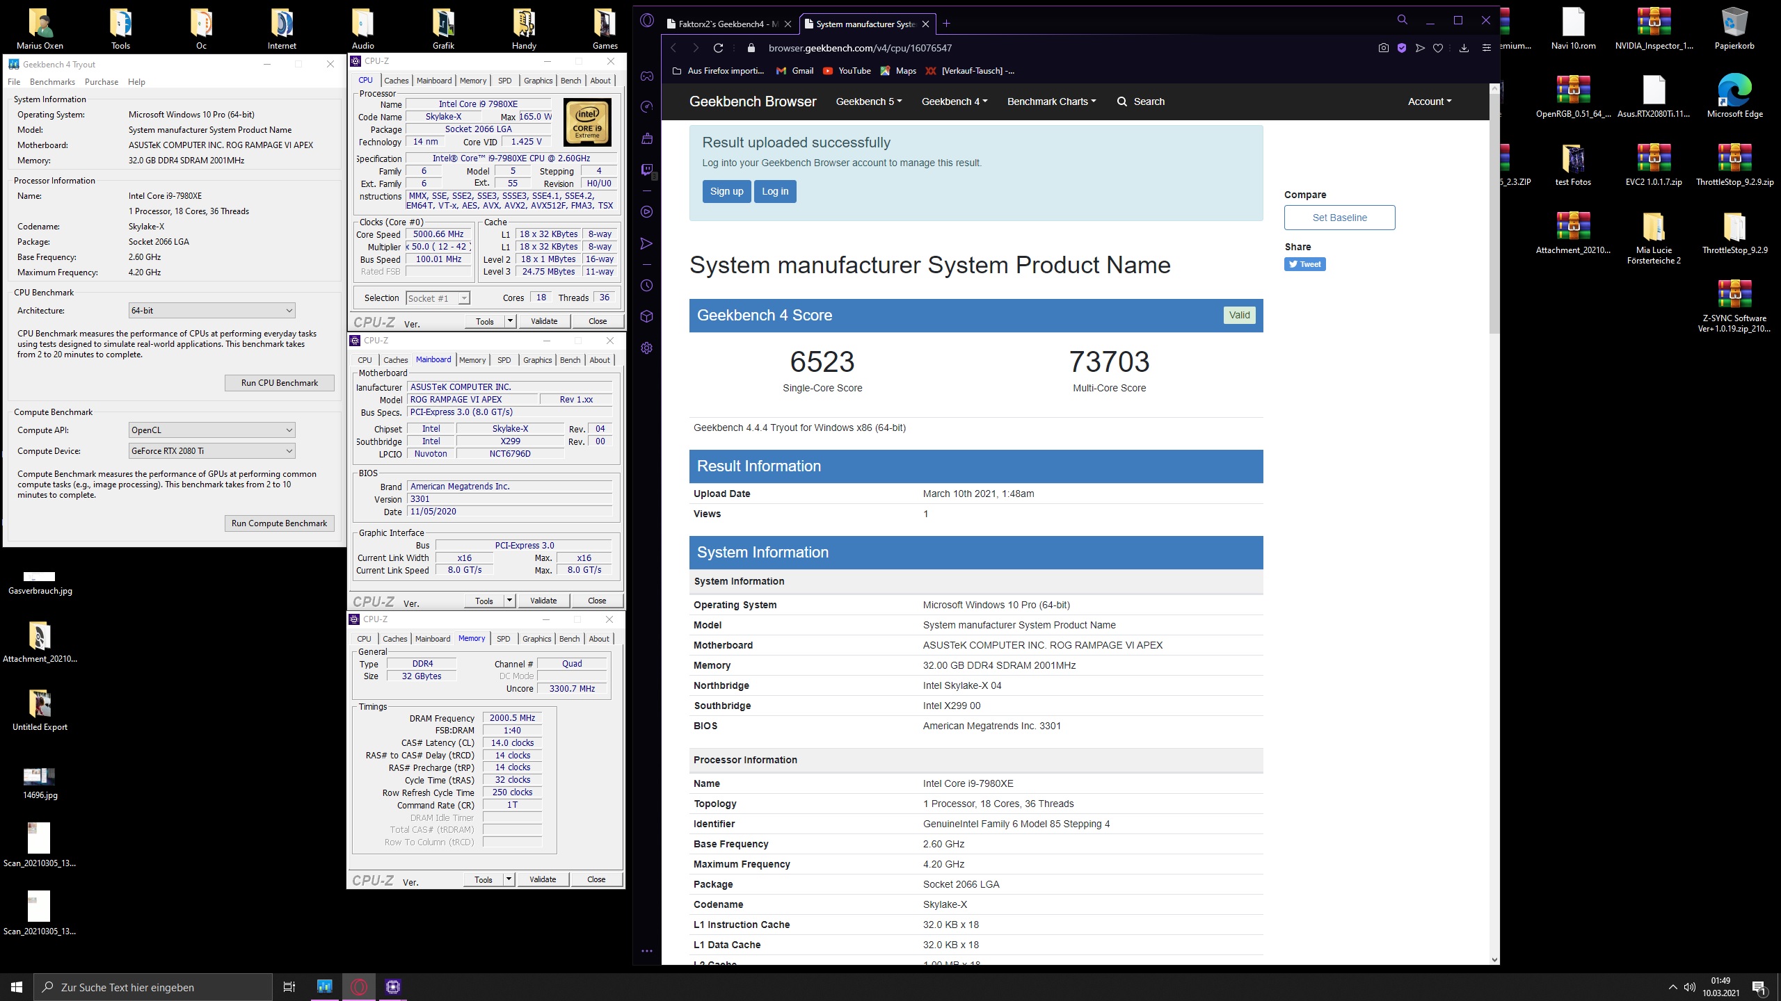Open a new browser tab

coord(946,24)
